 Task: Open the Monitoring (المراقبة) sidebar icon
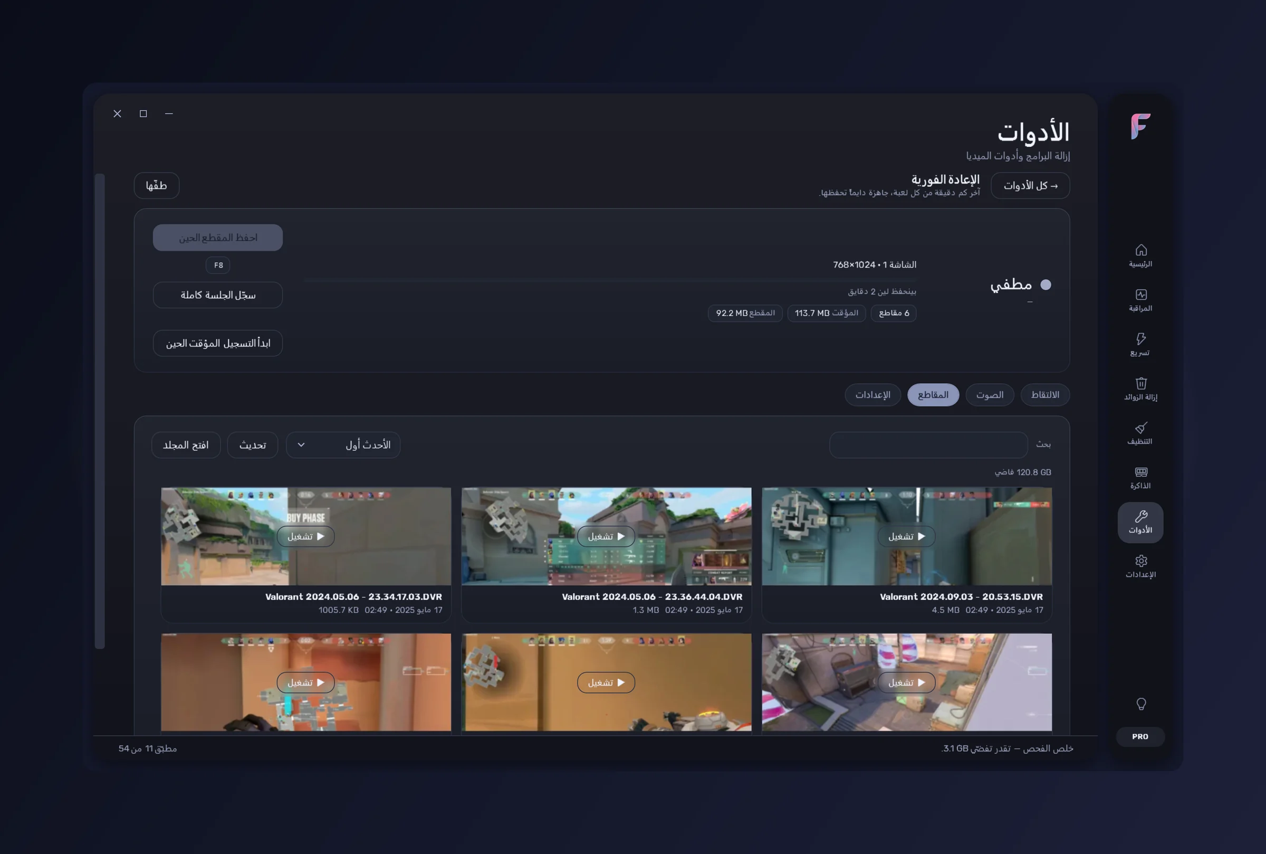tap(1140, 300)
